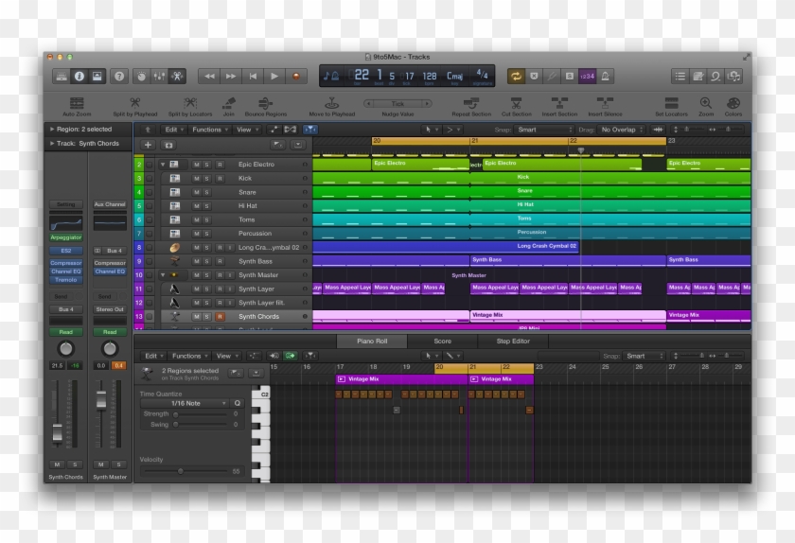Viewport: 795px width, 543px height.
Task: Mute the Hi Hat track
Action: (197, 206)
